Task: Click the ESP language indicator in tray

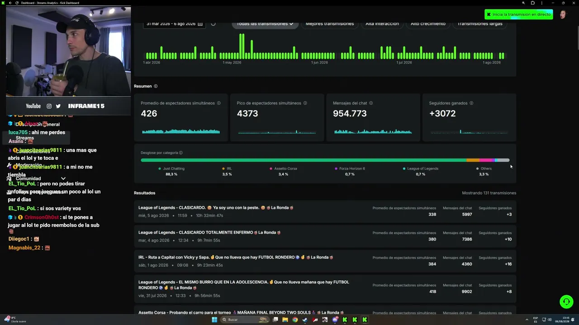Action: pos(536,320)
